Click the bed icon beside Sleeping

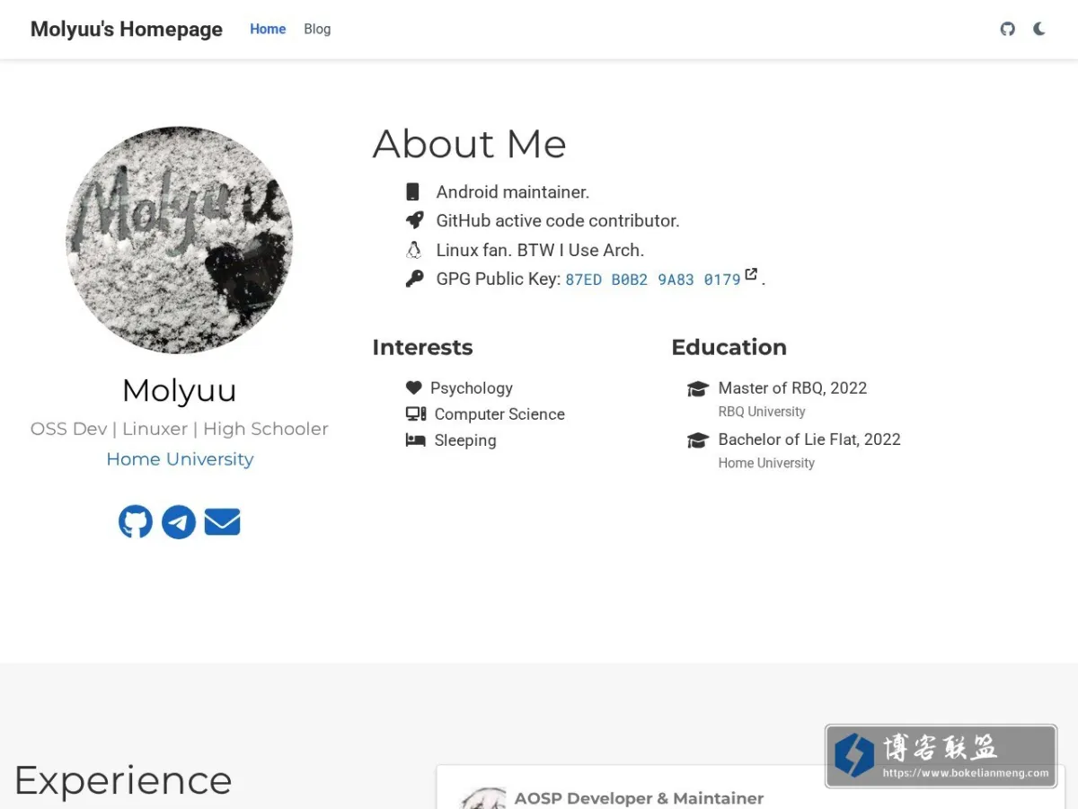coord(415,440)
